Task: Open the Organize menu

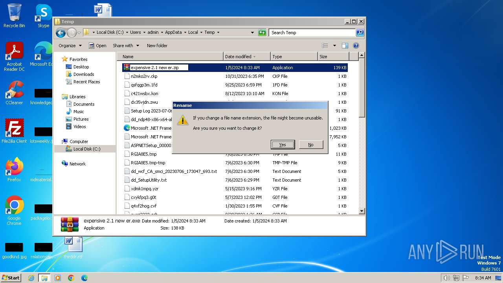Action: (70, 46)
